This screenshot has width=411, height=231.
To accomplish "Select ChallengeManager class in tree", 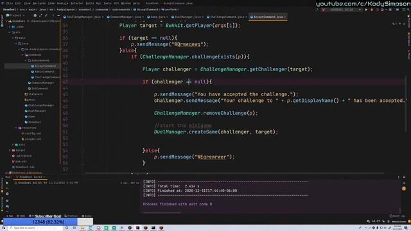I will [x=39, y=105].
